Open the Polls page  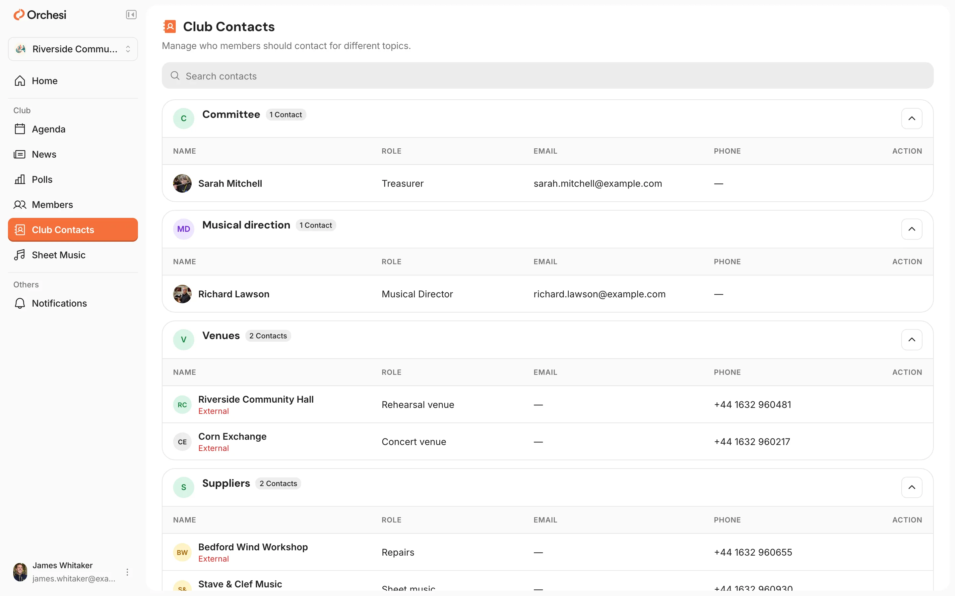73,179
